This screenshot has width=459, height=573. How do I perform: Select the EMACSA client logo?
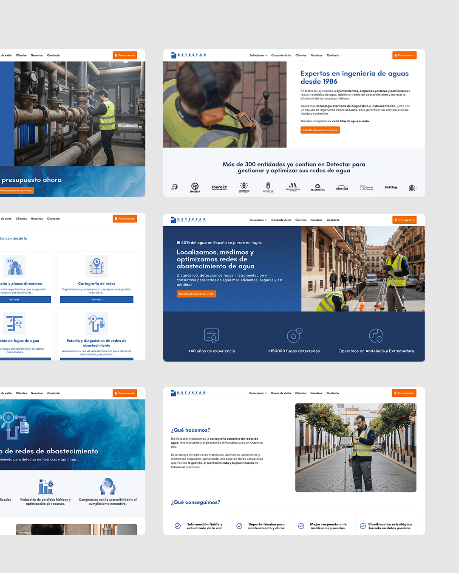tap(391, 187)
